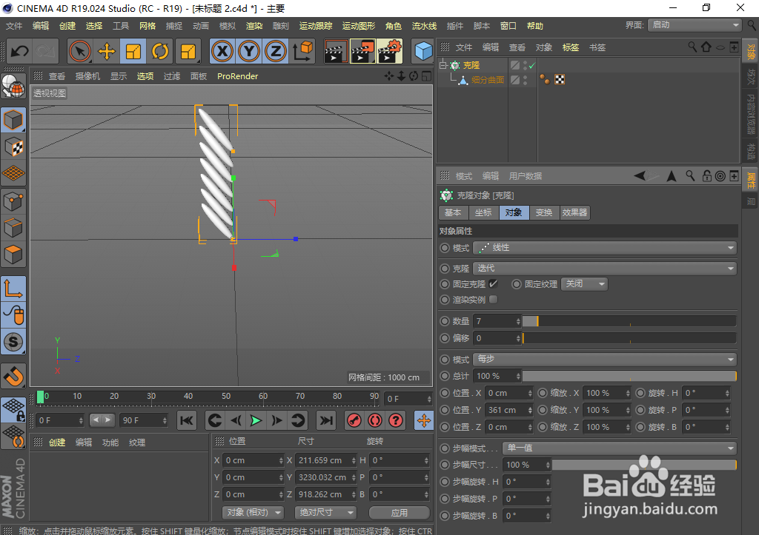Viewport: 759px width, 535px height.
Task: Go to end of timeline
Action: click(x=326, y=420)
